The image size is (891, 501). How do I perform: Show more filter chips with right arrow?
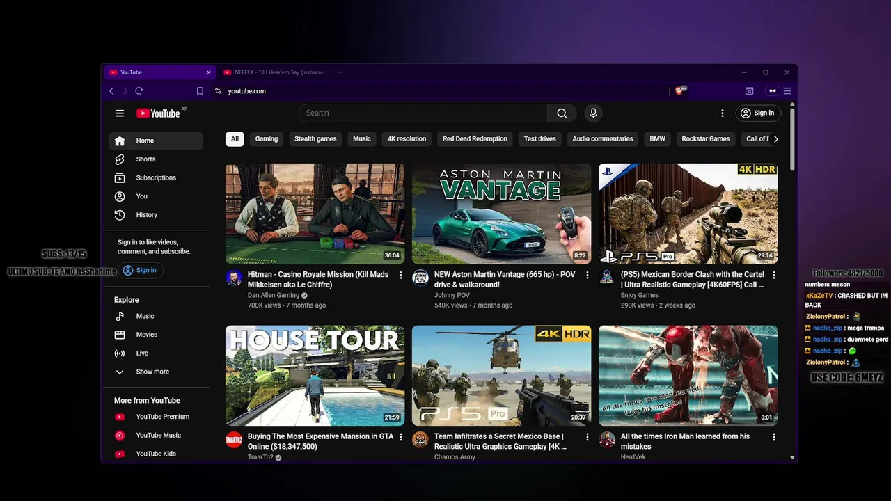[x=775, y=138]
